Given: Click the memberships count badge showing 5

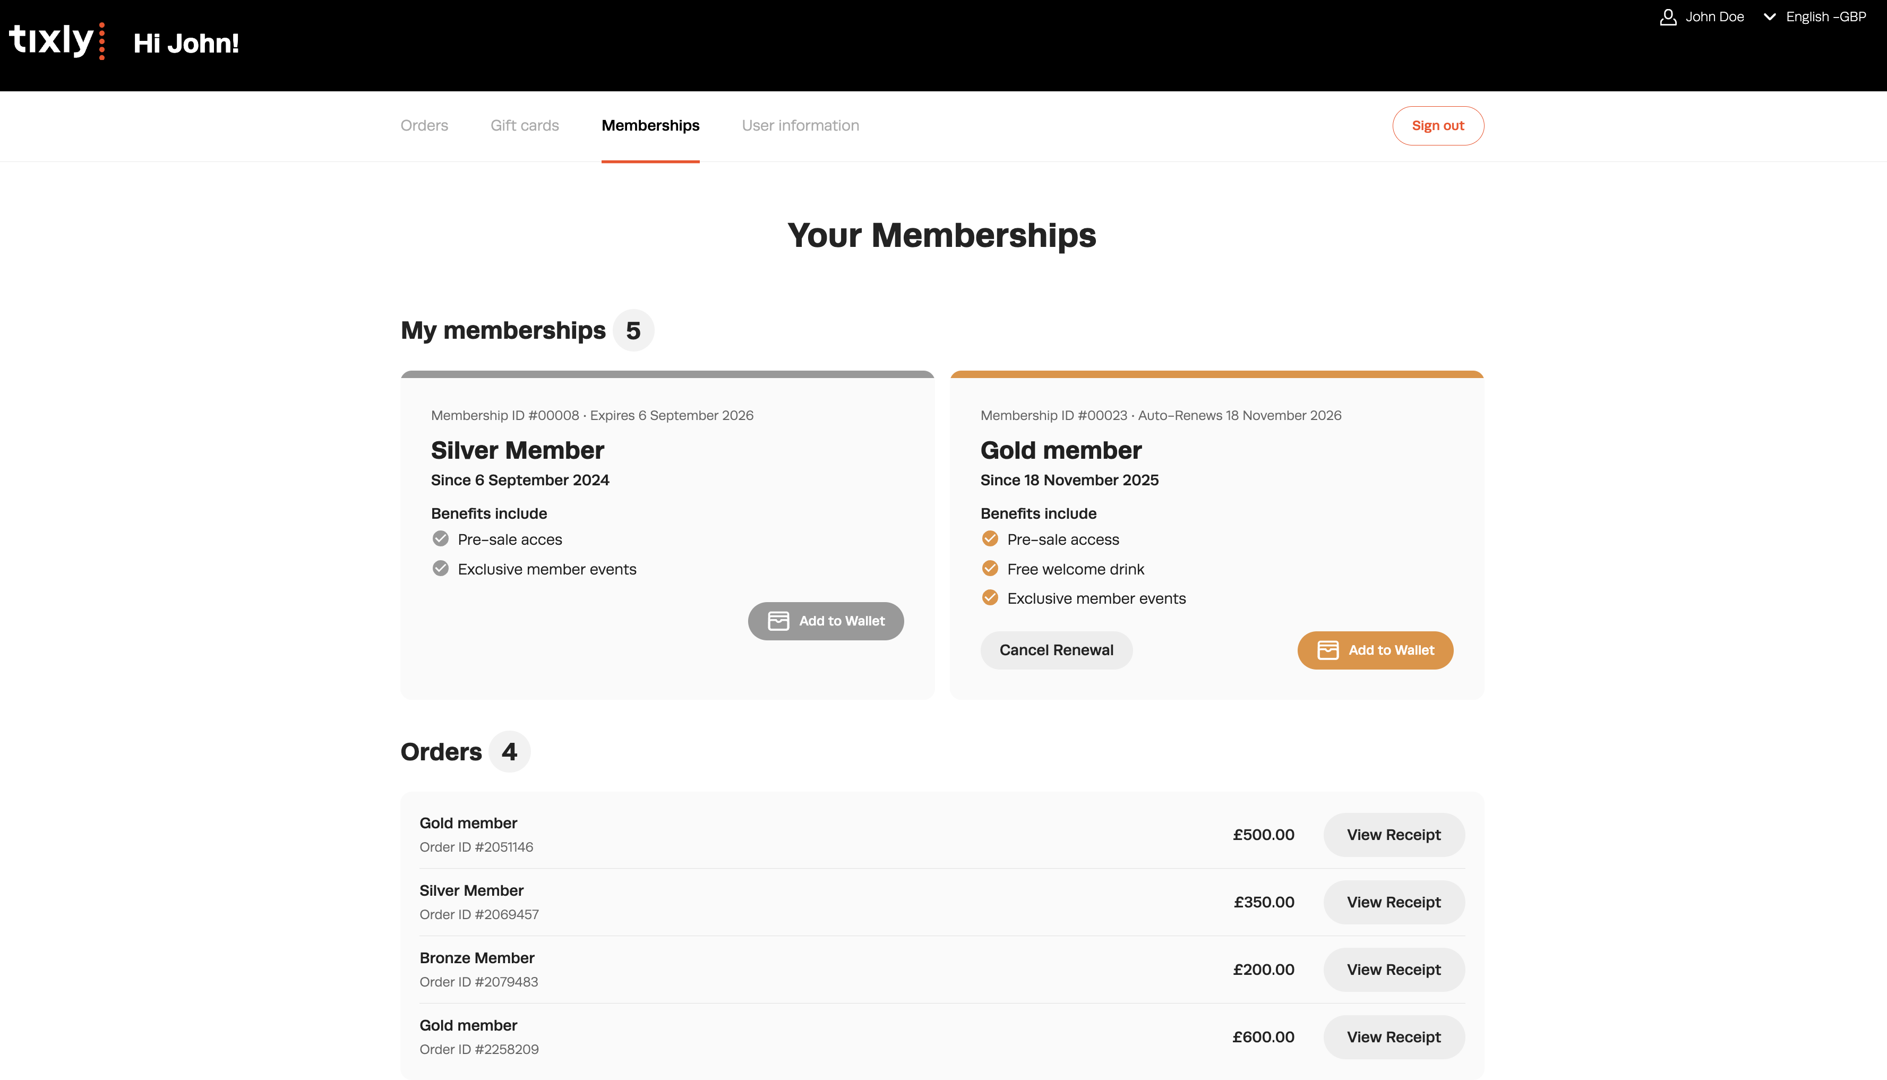Looking at the screenshot, I should click(x=633, y=331).
